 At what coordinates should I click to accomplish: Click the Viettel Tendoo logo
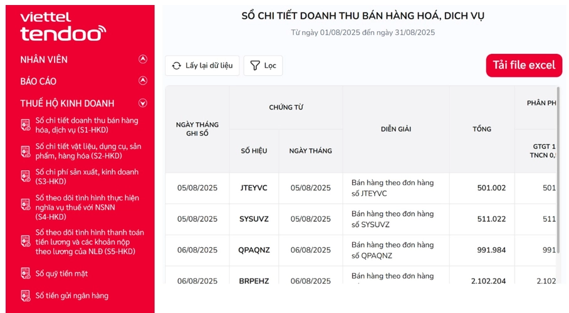pyautogui.click(x=63, y=26)
